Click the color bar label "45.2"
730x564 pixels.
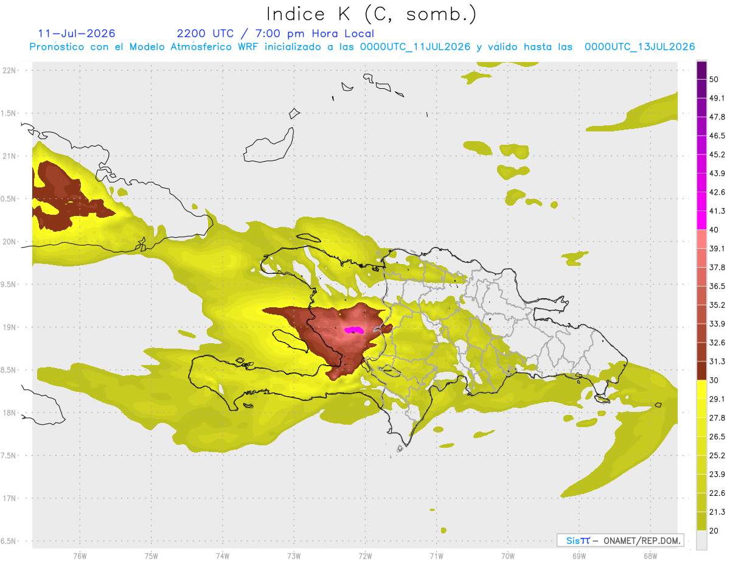717,155
